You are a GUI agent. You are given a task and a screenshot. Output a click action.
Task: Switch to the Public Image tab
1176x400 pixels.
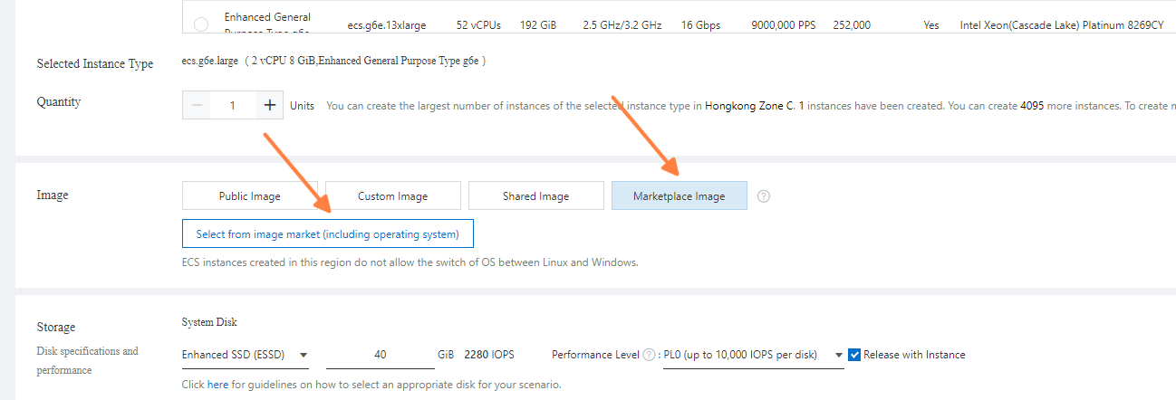pyautogui.click(x=249, y=195)
